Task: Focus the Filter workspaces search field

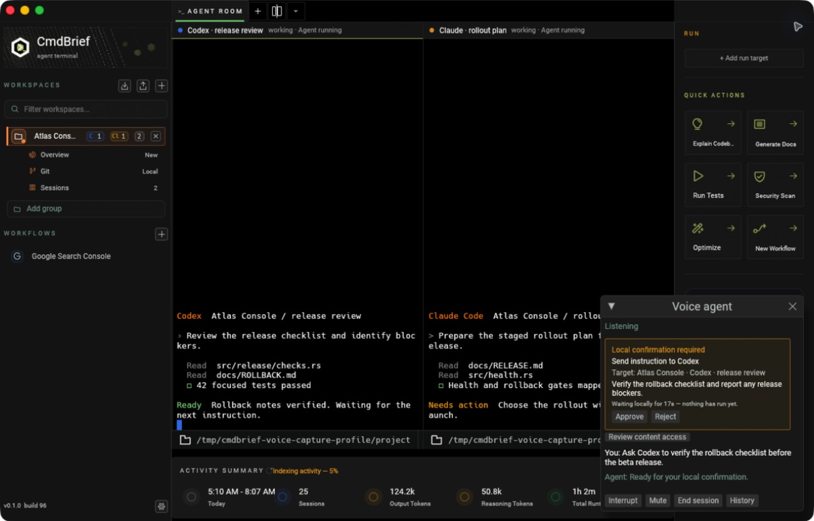Action: (86, 109)
